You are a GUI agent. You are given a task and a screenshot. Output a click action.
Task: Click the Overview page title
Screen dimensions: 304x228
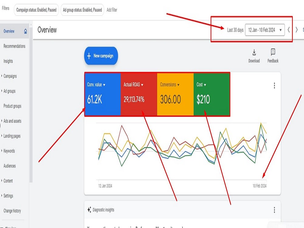point(47,30)
